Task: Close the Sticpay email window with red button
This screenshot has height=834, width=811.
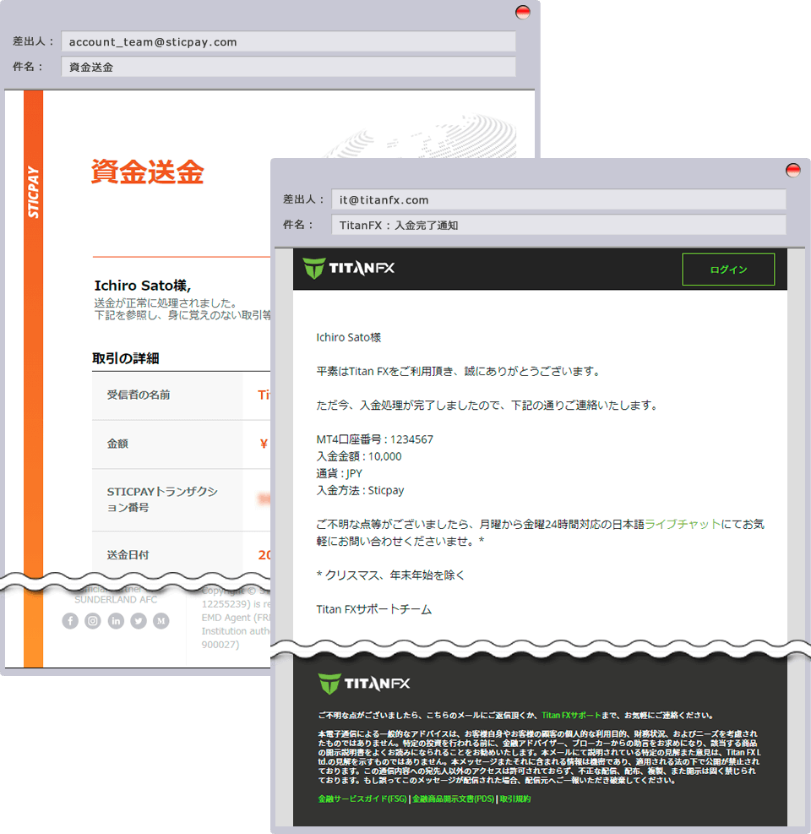Action: click(x=523, y=13)
